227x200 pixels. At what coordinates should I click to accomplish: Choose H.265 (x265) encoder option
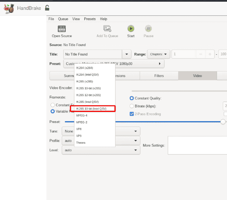pos(95,82)
